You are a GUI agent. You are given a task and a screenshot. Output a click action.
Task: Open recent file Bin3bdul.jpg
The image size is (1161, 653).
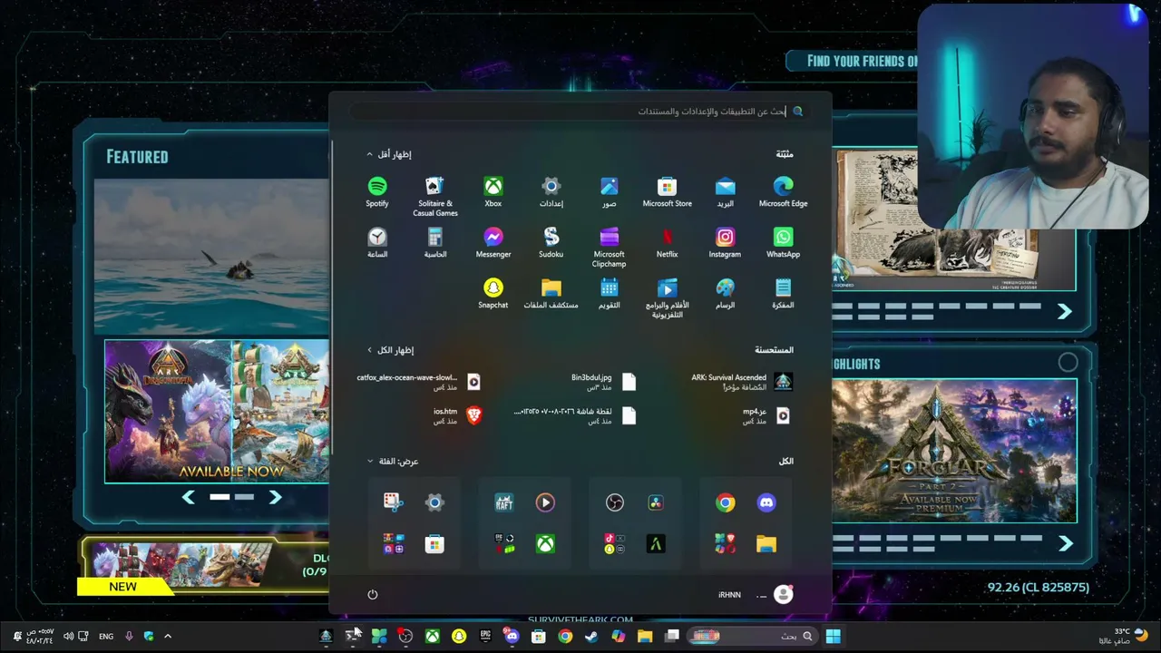tap(603, 382)
